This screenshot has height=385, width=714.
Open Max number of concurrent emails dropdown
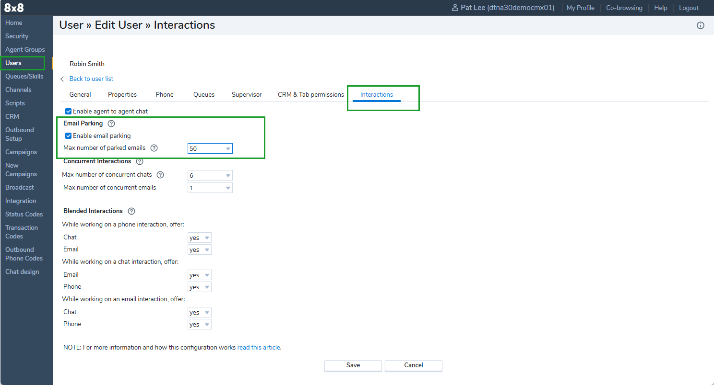[210, 188]
